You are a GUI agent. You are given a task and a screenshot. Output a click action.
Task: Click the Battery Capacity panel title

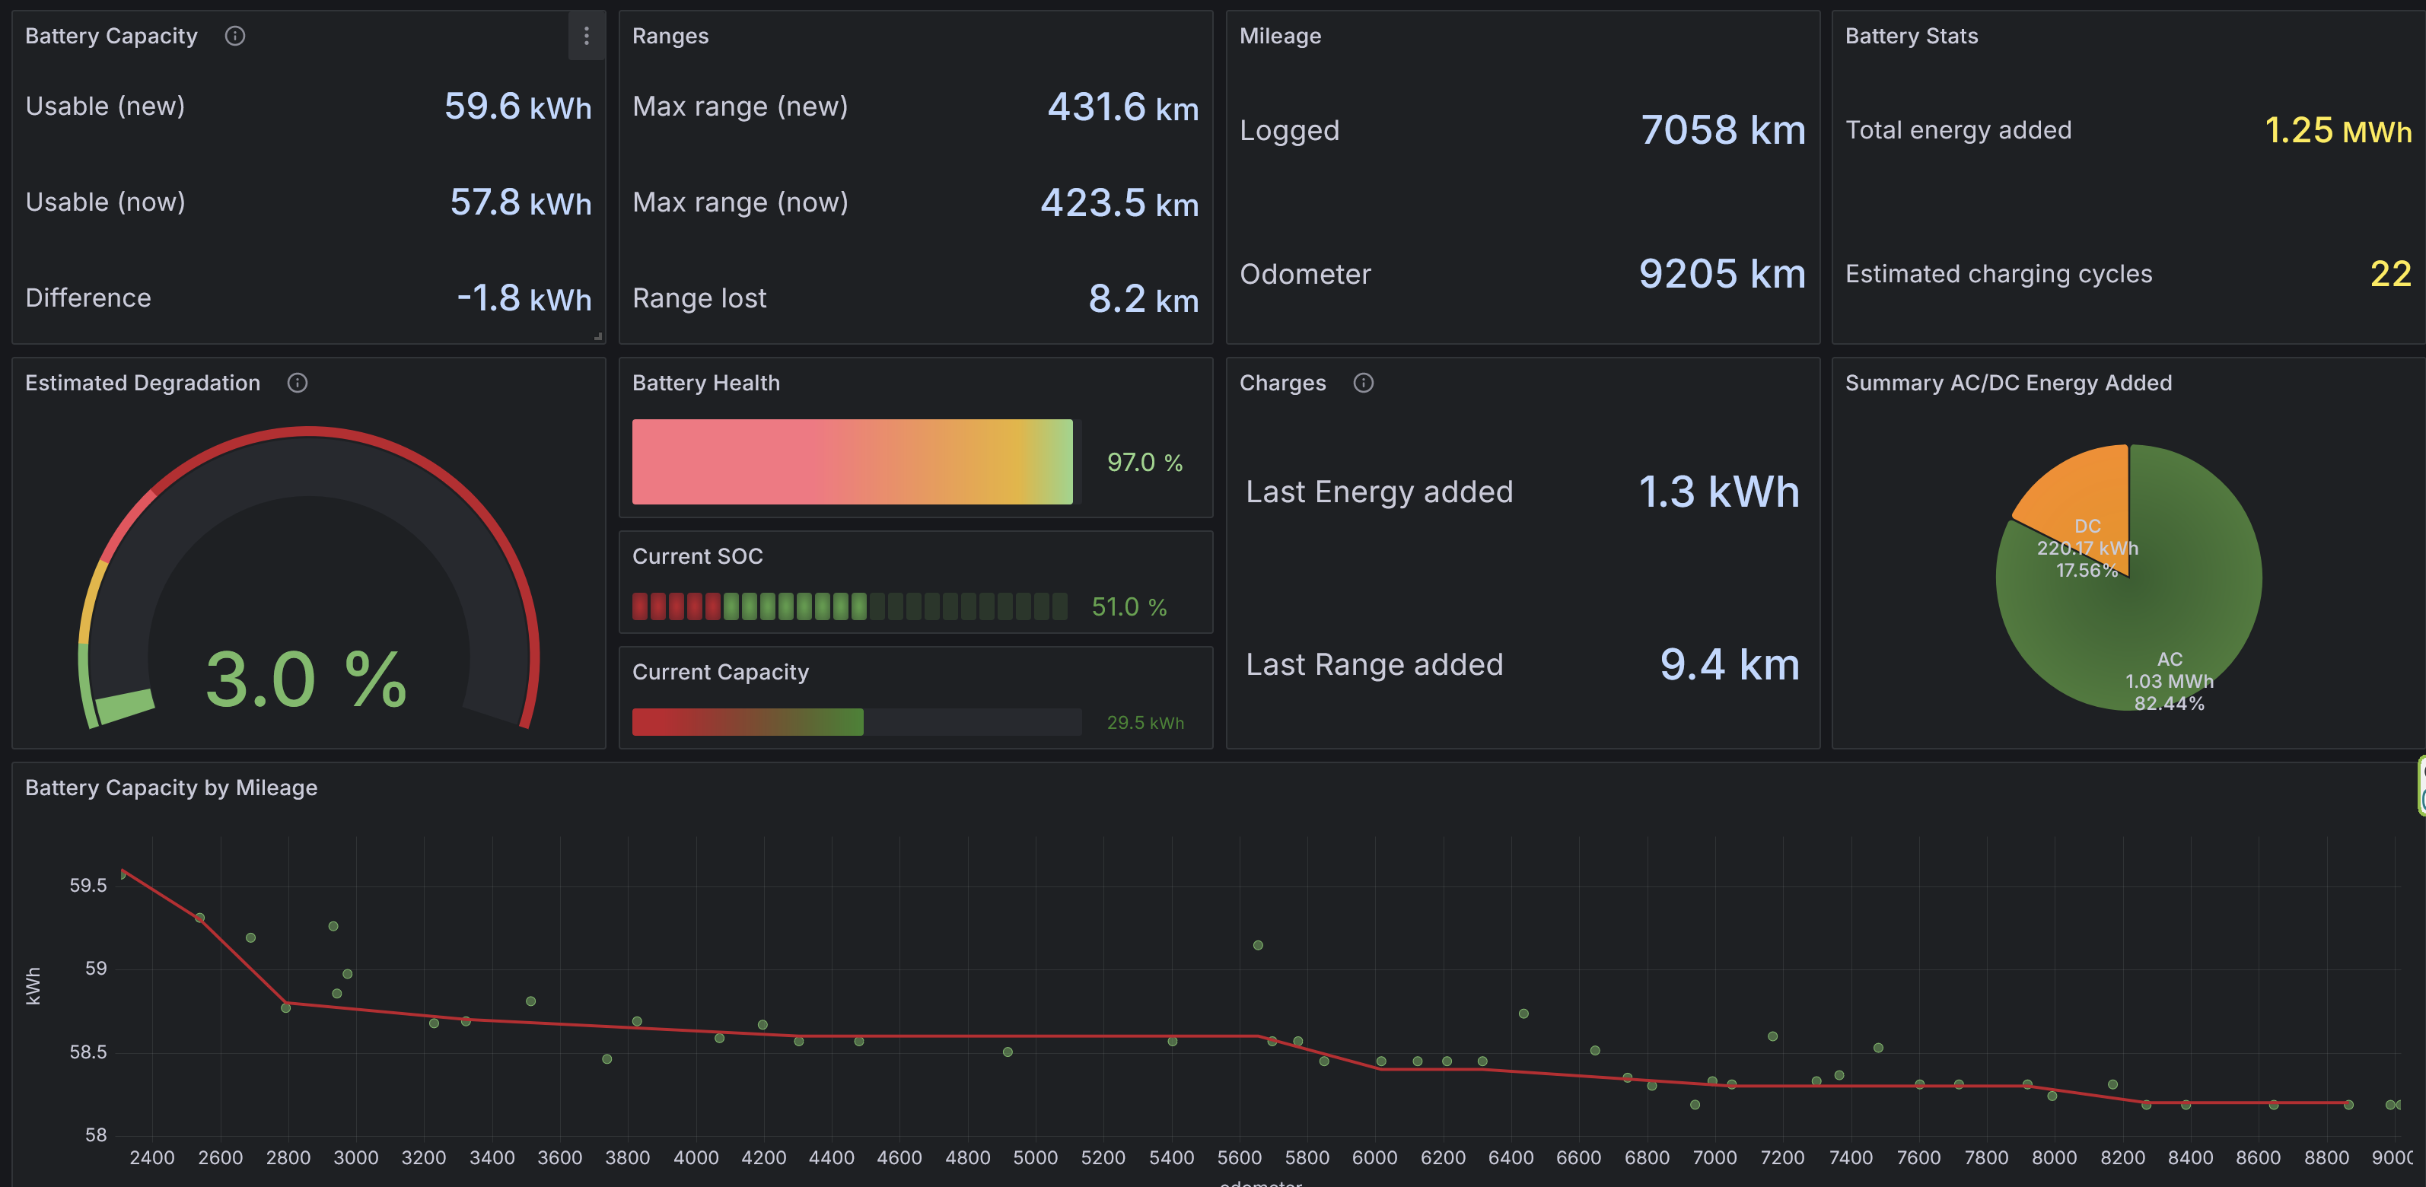[111, 36]
